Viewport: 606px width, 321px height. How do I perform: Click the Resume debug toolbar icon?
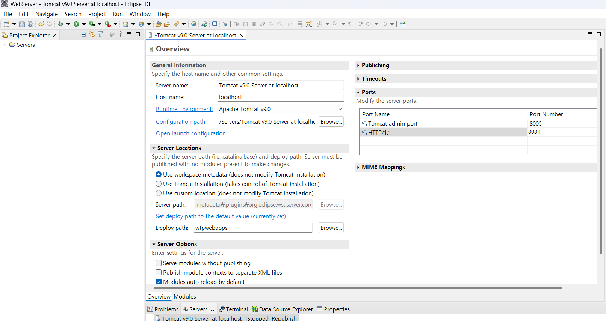(237, 24)
